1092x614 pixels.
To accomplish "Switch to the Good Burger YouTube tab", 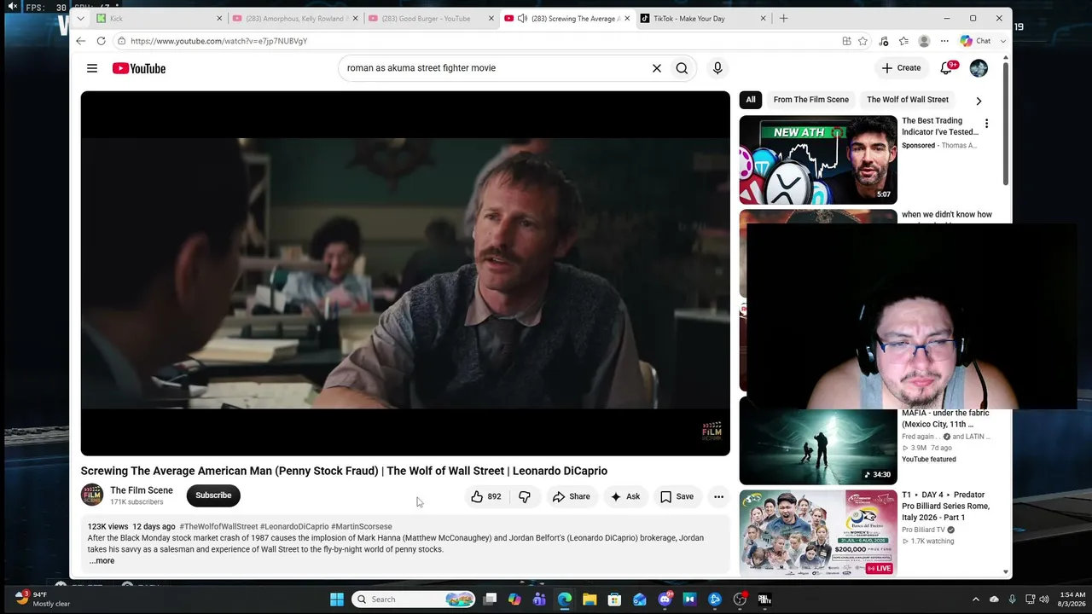I will 431,18.
